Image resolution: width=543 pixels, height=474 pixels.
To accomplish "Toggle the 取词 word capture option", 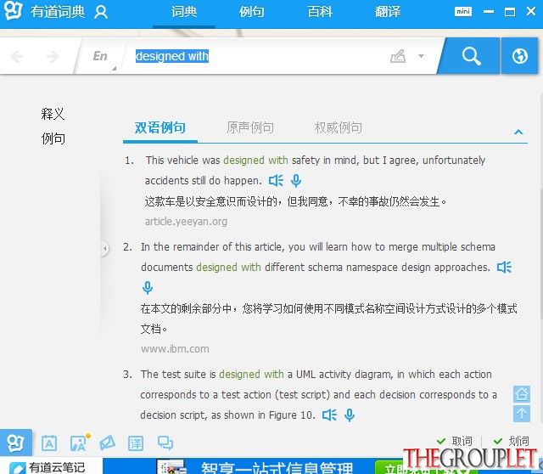I will pyautogui.click(x=455, y=441).
